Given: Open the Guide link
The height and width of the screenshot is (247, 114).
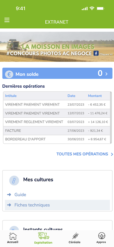Looking at the screenshot, I should tap(20, 195).
